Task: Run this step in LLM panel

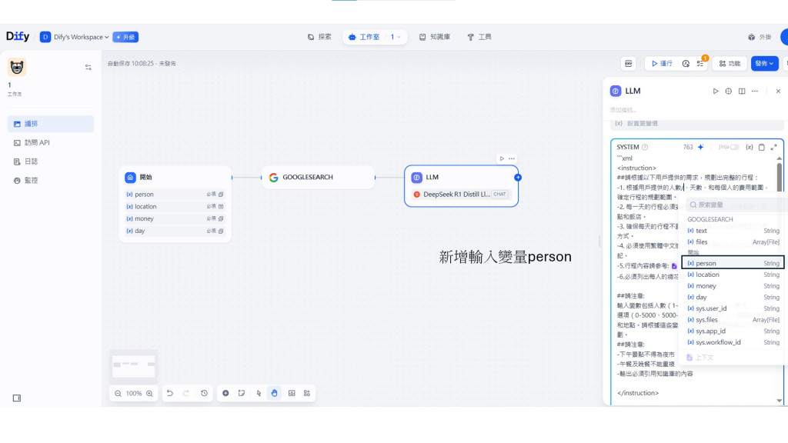Action: [x=715, y=92]
